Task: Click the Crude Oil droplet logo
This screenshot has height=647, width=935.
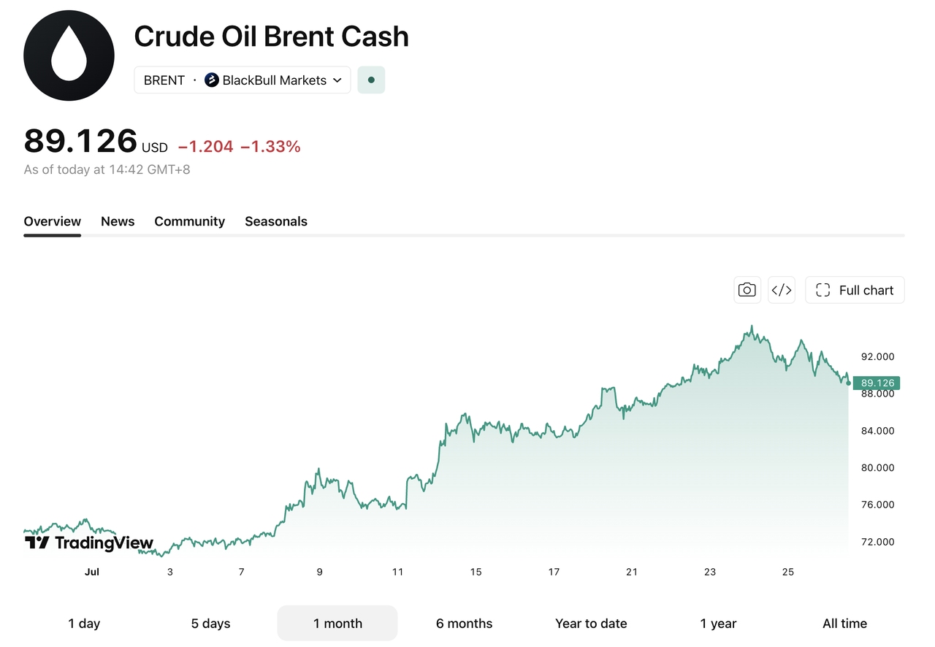Action: pyautogui.click(x=69, y=55)
